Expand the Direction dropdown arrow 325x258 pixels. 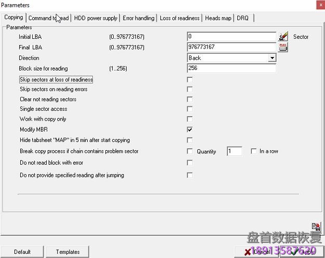[x=272, y=58]
